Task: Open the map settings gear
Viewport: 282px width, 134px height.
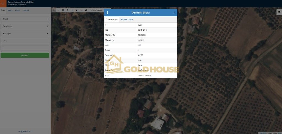Action: click(x=279, y=12)
